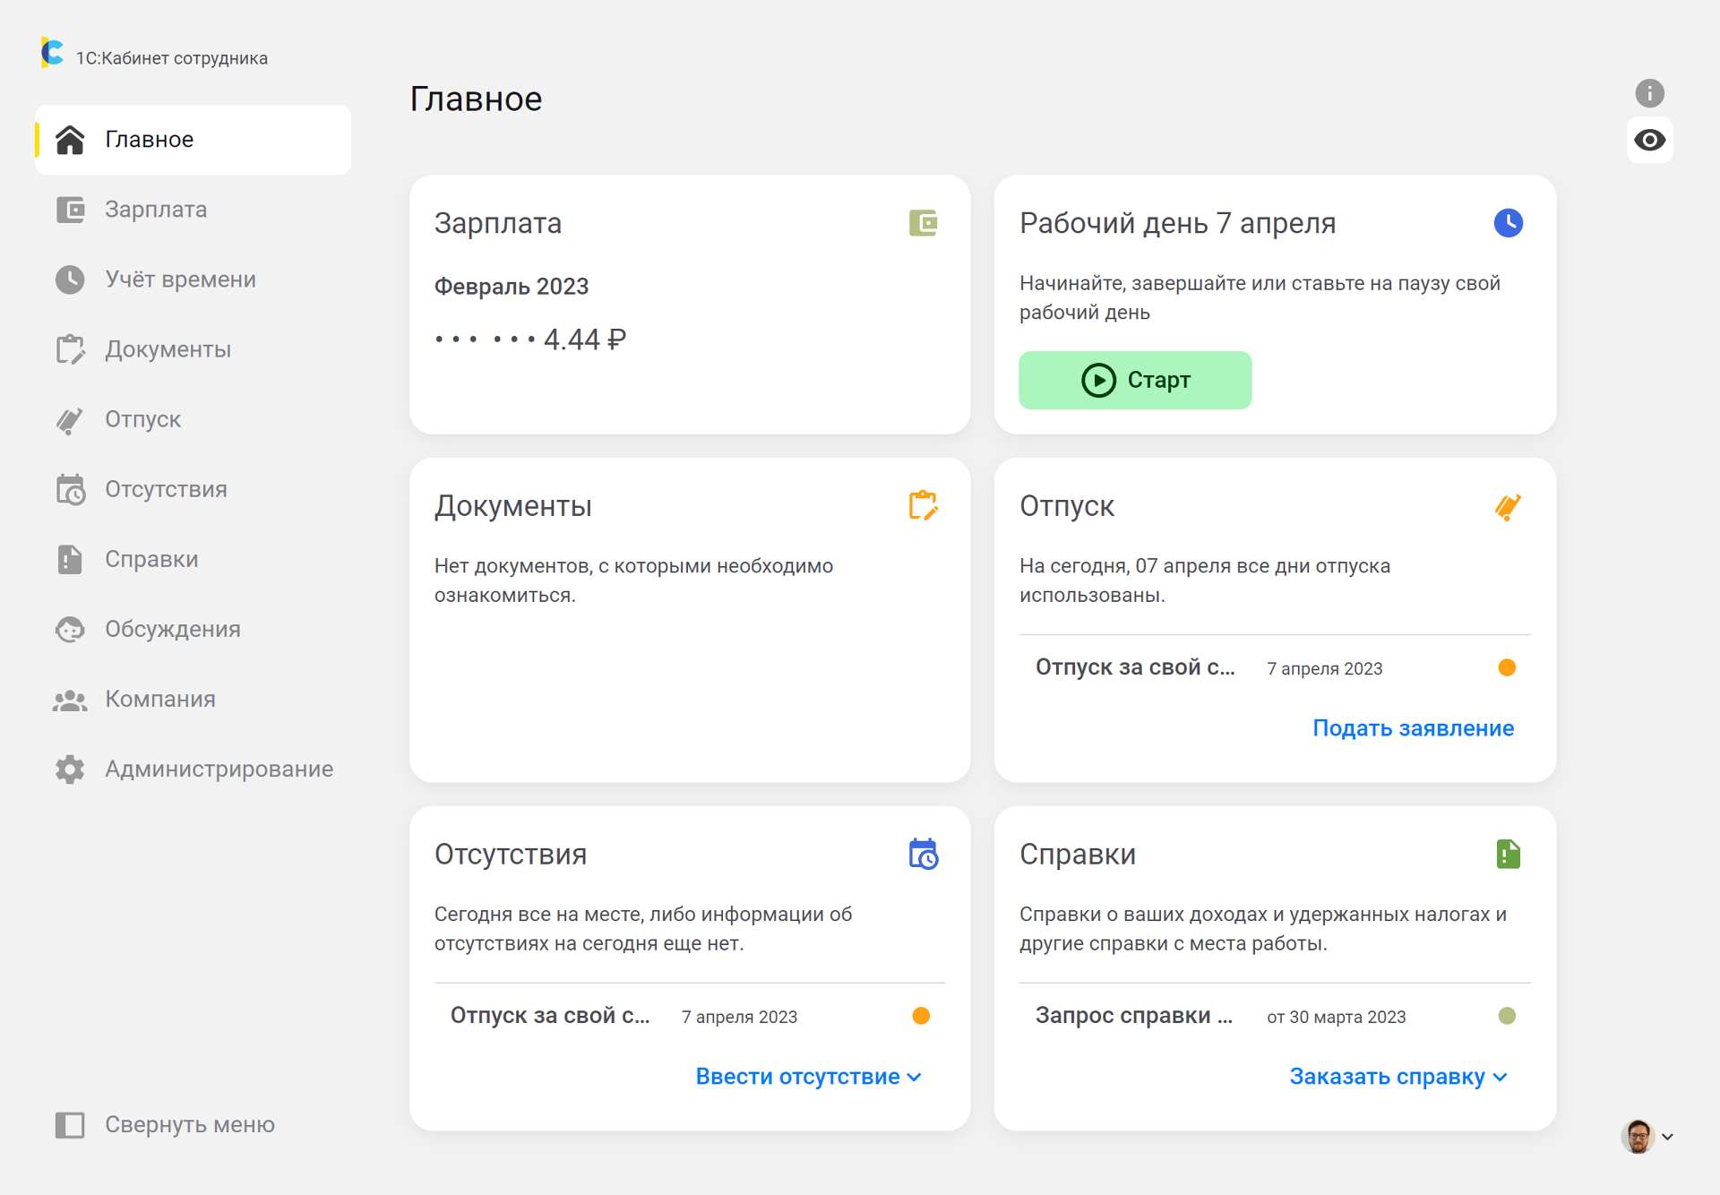Click the Подать заявление link
This screenshot has width=1720, height=1195.
click(1413, 727)
